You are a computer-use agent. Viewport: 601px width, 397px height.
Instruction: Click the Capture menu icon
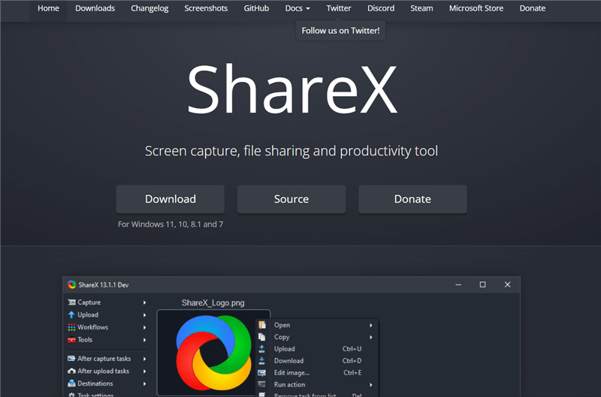(x=71, y=302)
